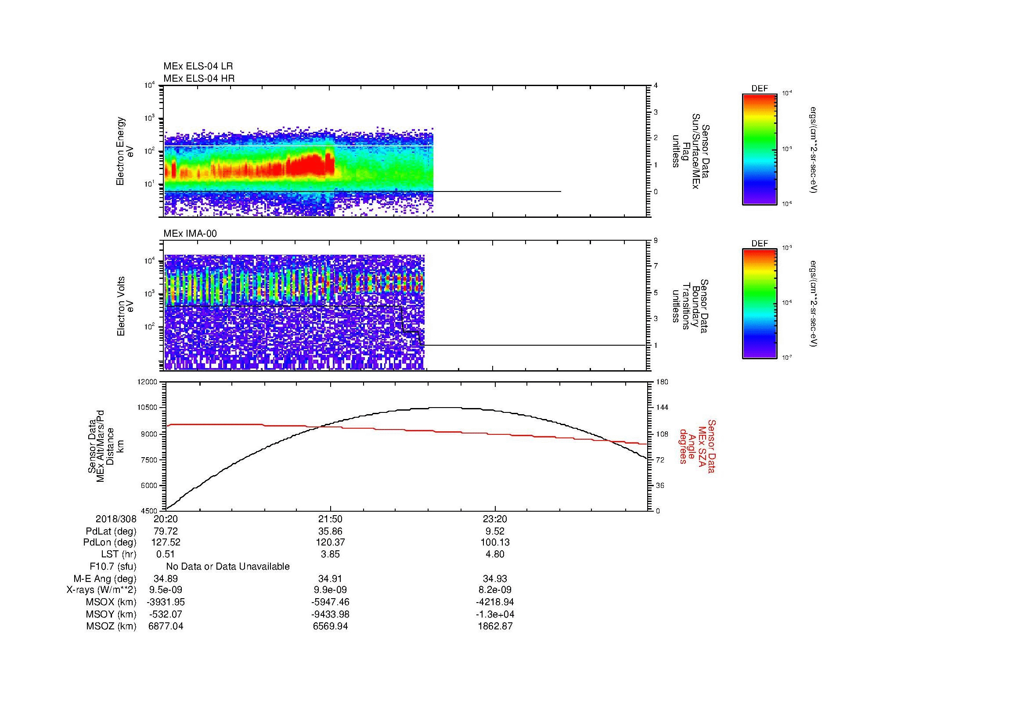Click MSOY value -9433.98
Screen dimensions: 1027x726
click(330, 614)
